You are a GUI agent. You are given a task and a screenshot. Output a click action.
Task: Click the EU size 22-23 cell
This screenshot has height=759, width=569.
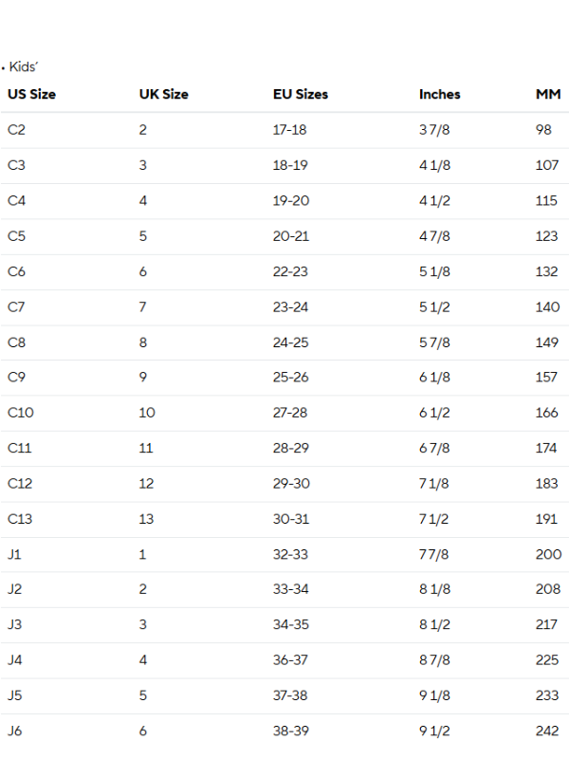coord(289,271)
